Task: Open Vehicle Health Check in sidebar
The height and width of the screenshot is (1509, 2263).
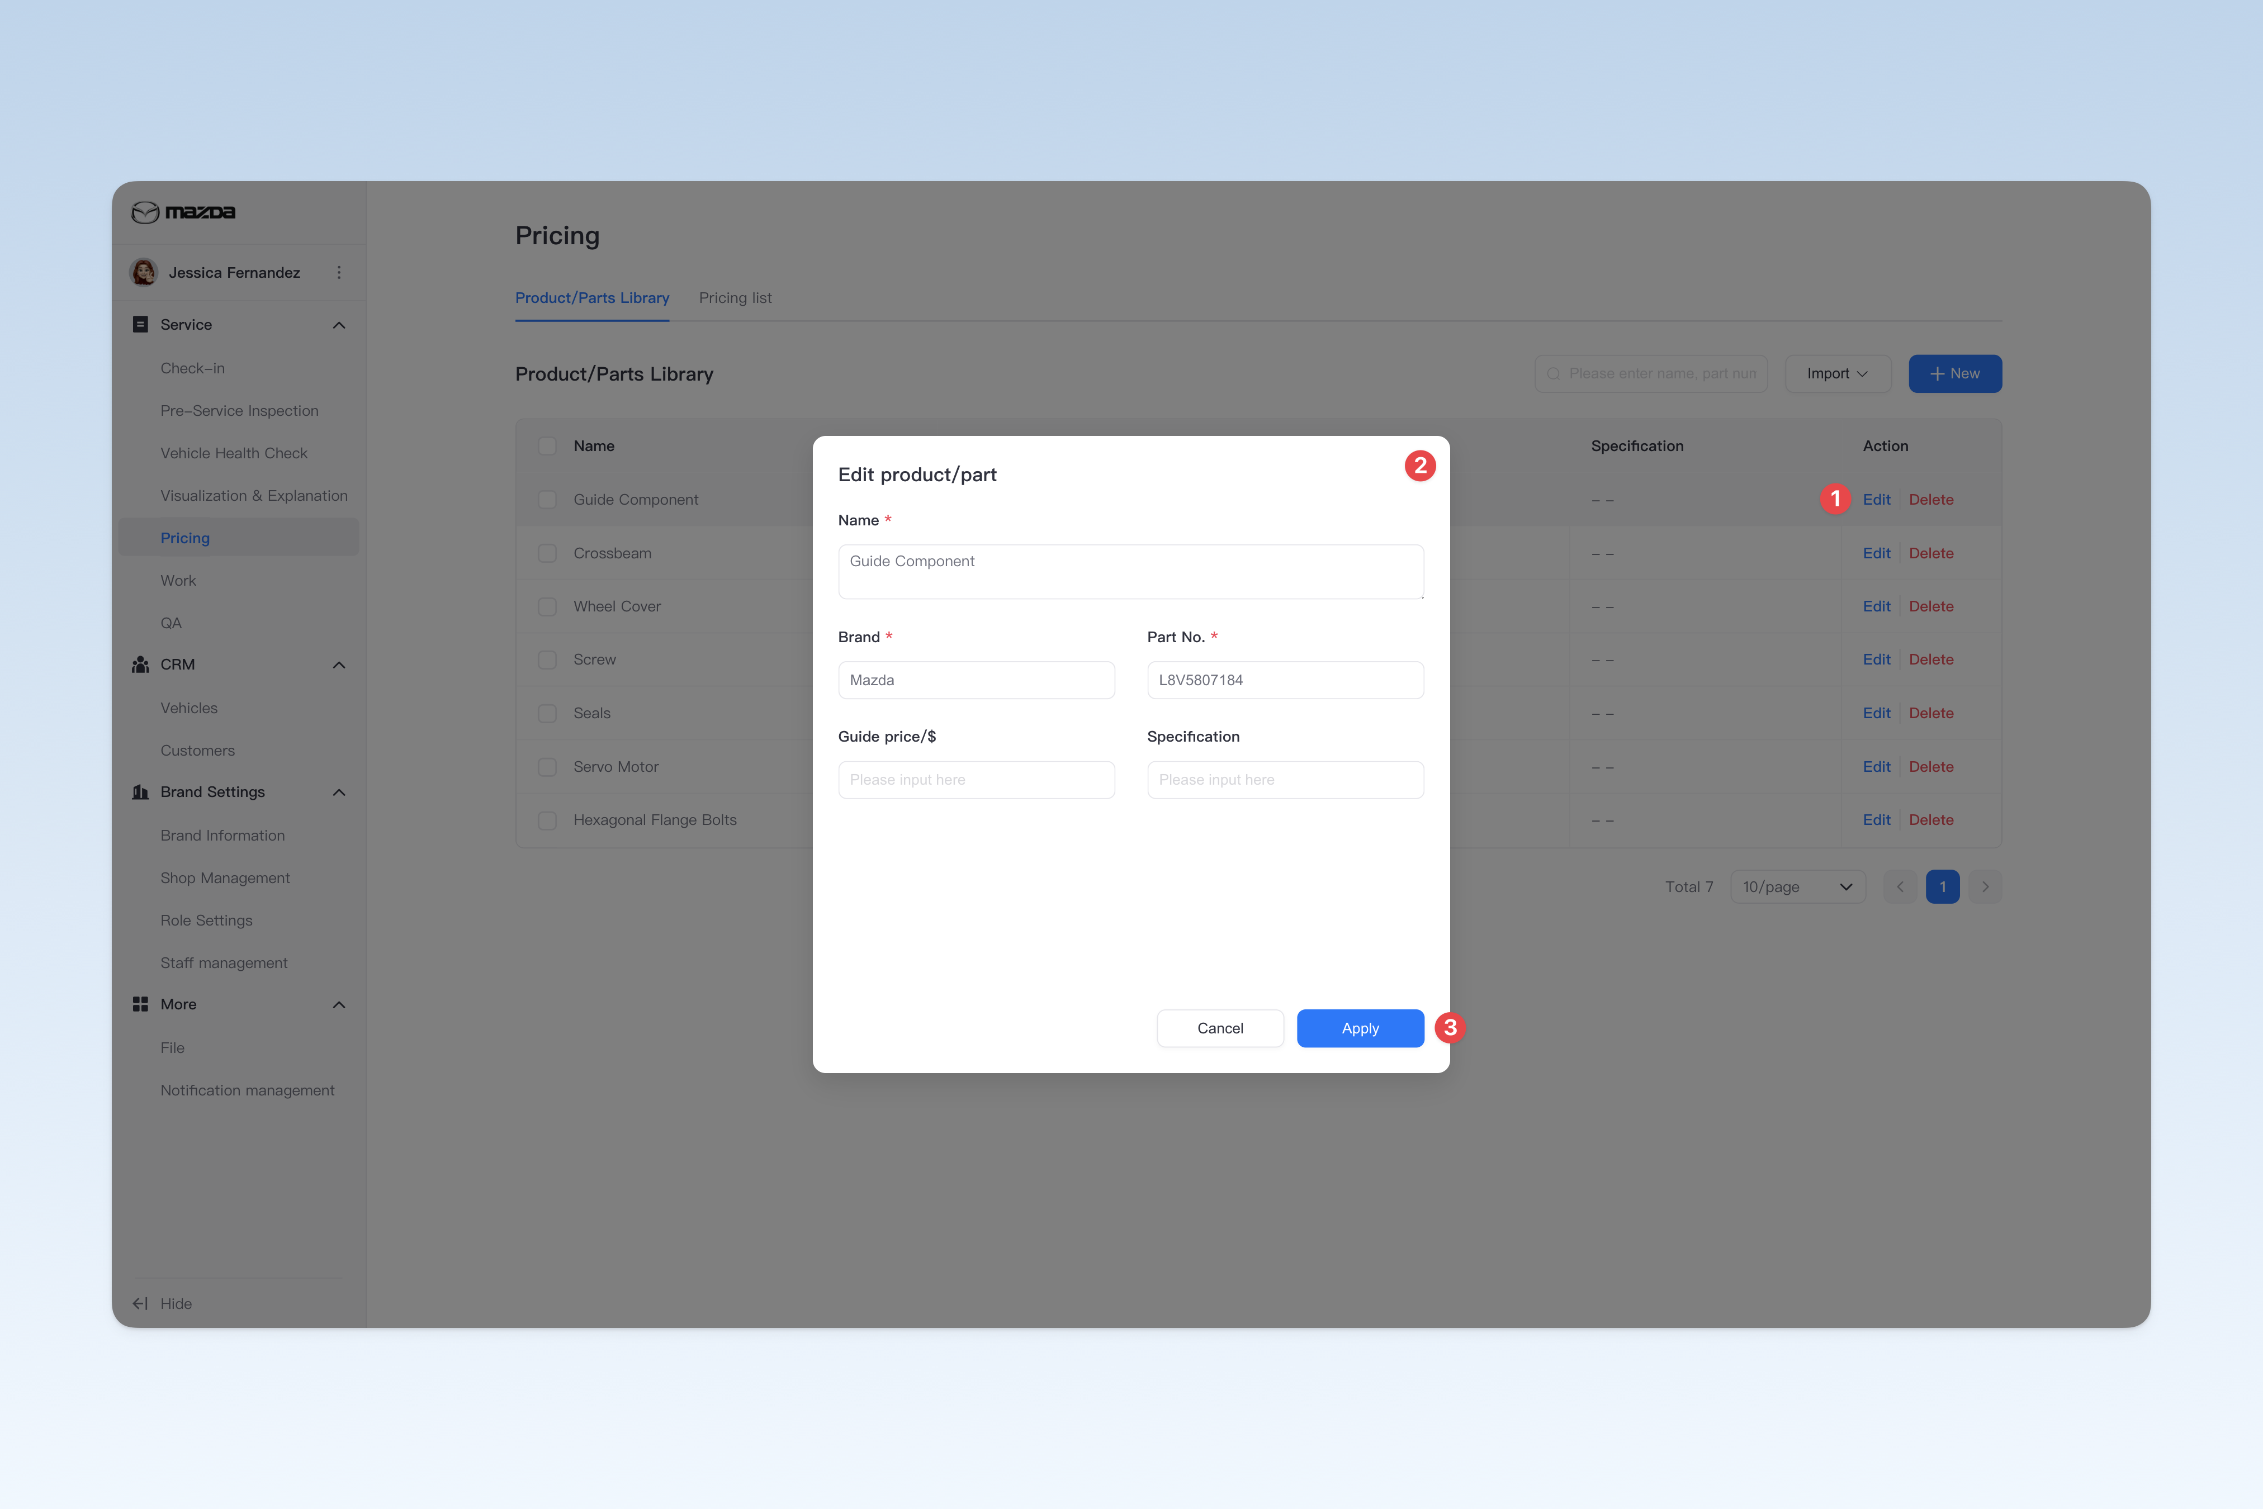Action: pos(234,453)
